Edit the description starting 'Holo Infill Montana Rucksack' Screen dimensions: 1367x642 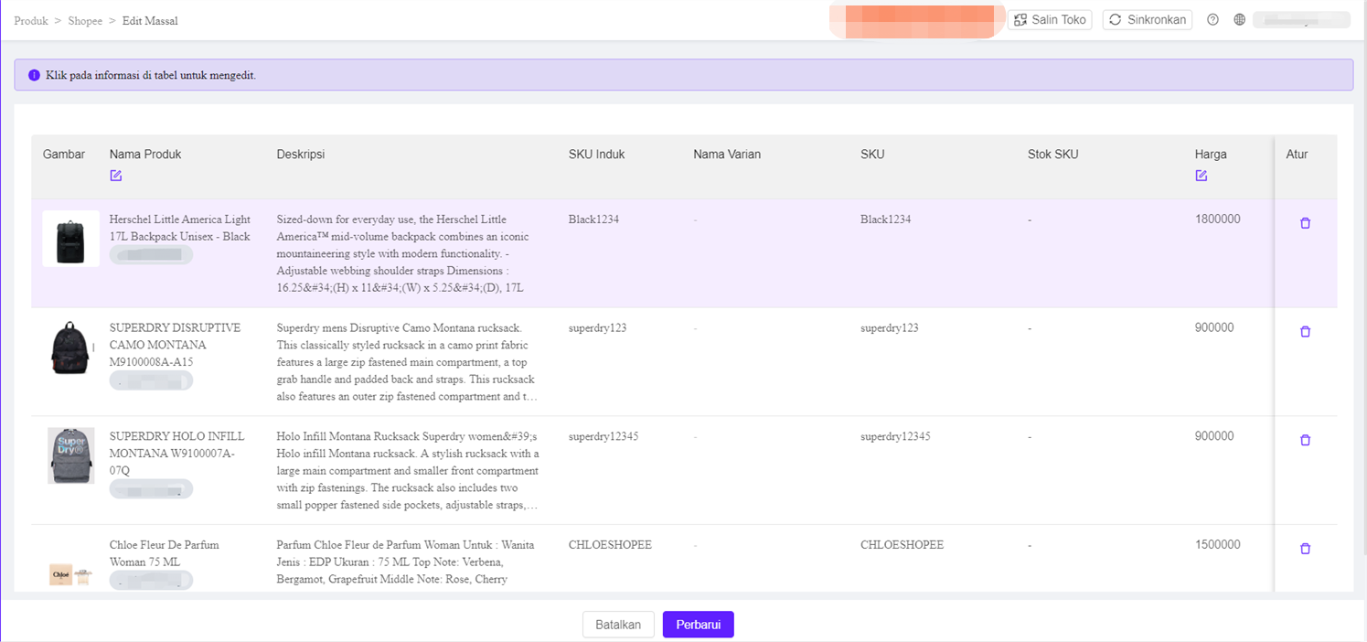click(x=408, y=470)
